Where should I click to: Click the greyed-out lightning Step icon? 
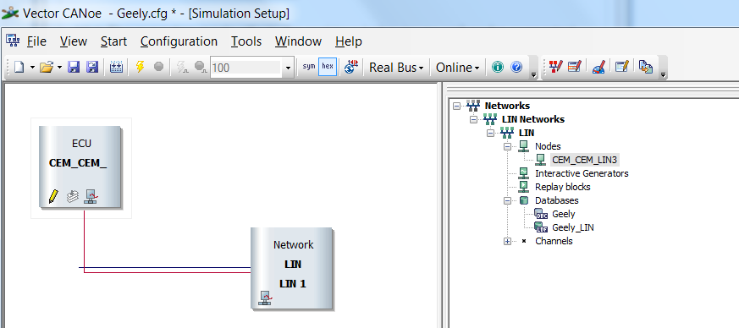coord(182,68)
